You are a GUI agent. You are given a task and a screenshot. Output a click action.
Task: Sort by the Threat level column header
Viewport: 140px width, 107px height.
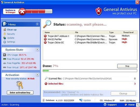[x=129, y=32]
